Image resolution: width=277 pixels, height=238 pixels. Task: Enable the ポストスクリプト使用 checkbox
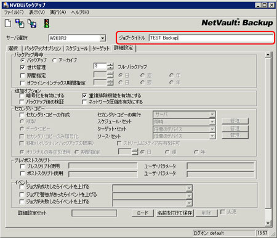click(23, 173)
